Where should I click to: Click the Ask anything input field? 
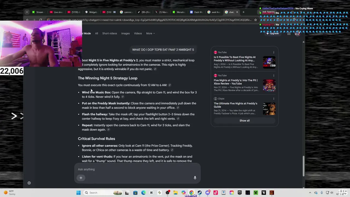coord(137,169)
